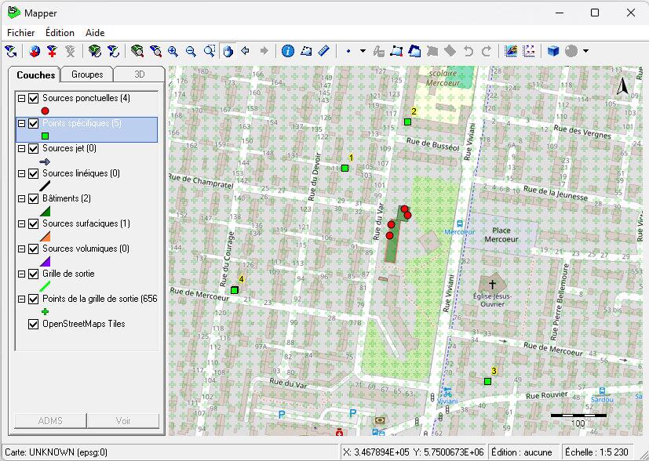Image resolution: width=649 pixels, height=461 pixels.
Task: Click the zoom out magnifier tool
Action: [191, 51]
